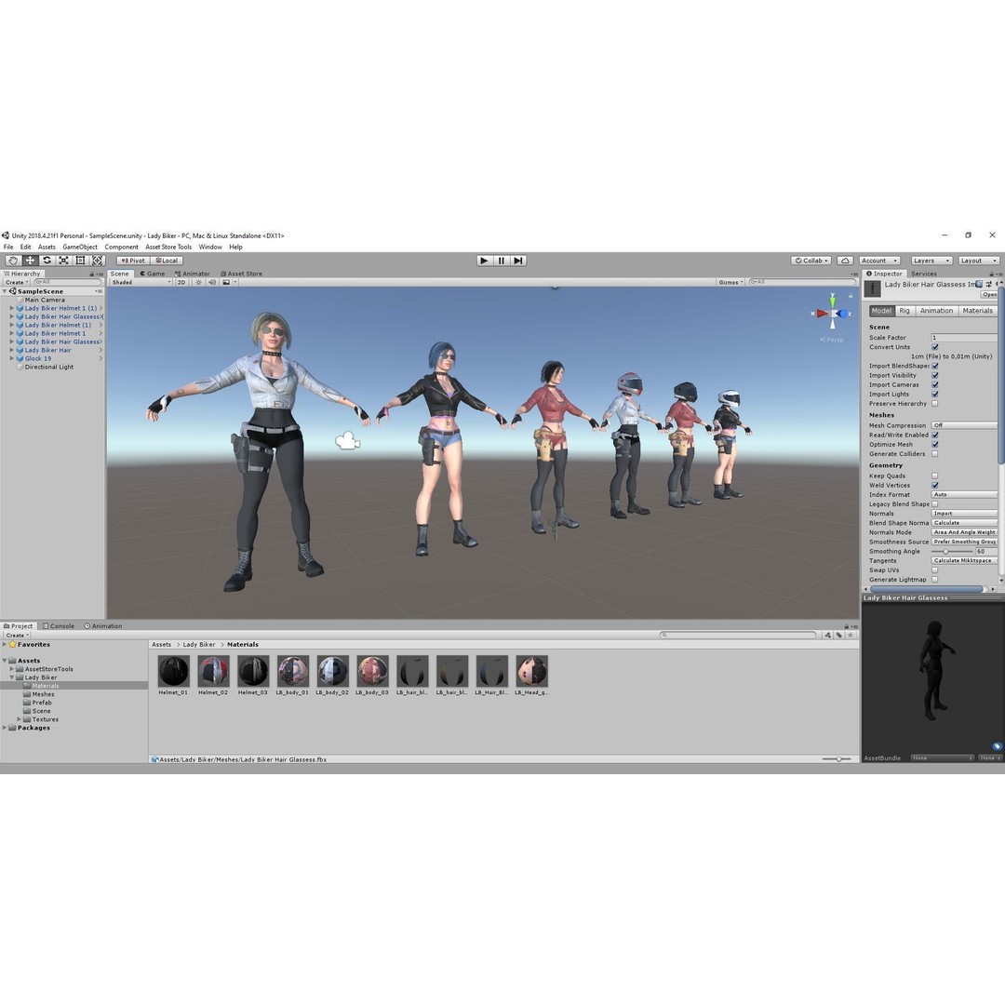Select the combined Transform tool
Image resolution: width=1005 pixels, height=1005 pixels.
(98, 261)
